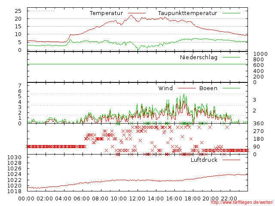Click the 360 wind direction axis value

pos(258,124)
